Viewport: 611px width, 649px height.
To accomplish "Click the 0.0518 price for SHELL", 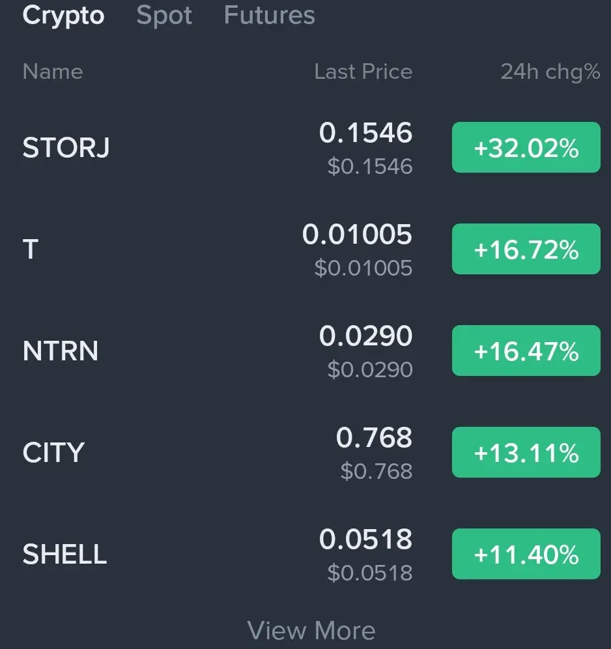I will coord(365,540).
